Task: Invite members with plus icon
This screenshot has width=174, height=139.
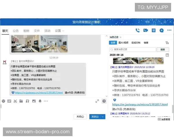Action: [x=162, y=30]
